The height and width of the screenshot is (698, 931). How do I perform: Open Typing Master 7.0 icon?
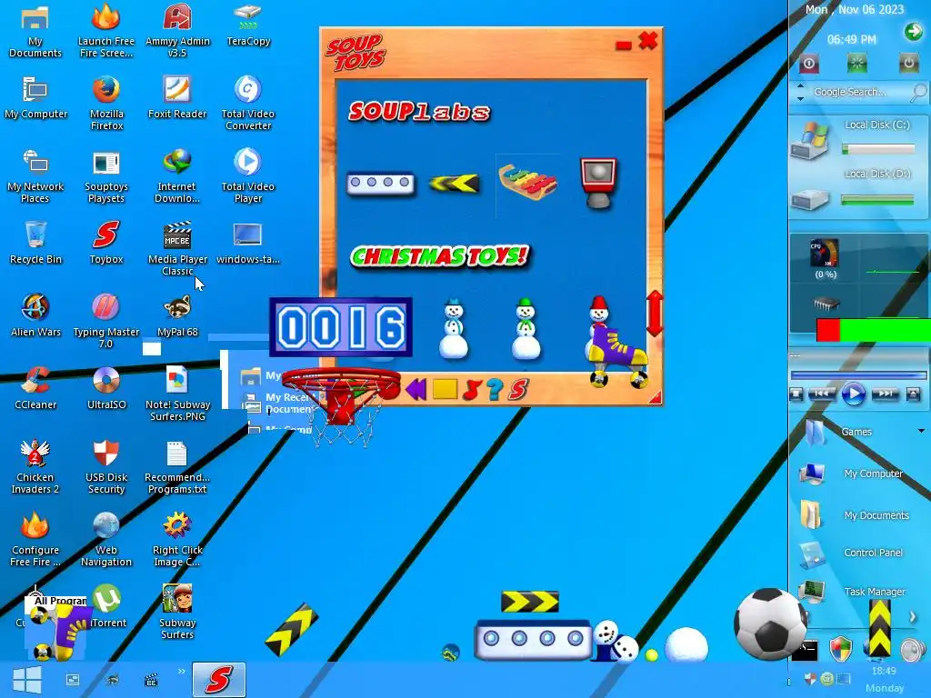click(106, 321)
